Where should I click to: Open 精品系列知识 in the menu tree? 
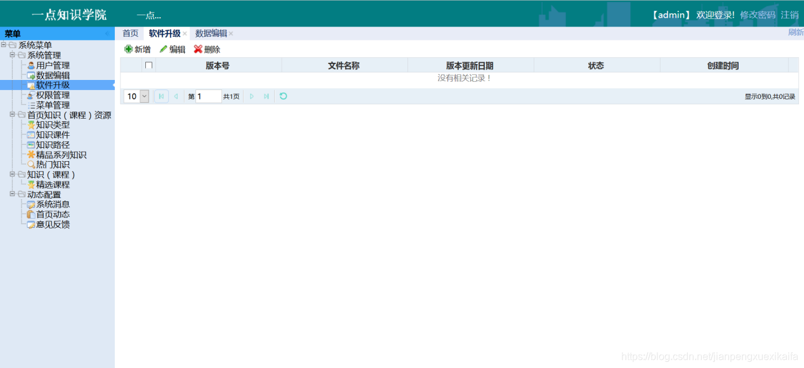click(x=61, y=155)
